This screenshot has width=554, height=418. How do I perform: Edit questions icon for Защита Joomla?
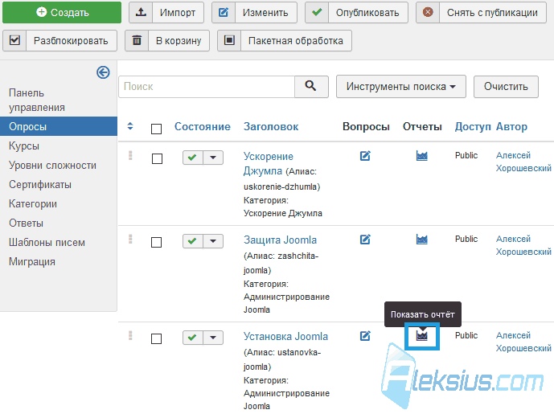click(365, 240)
